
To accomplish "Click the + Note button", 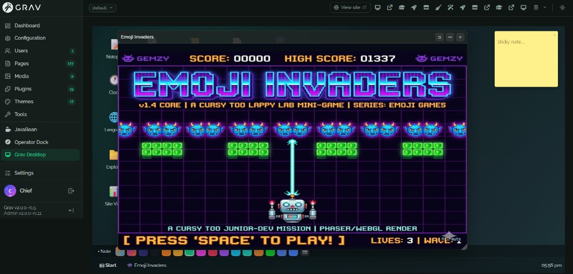I will pos(105,252).
